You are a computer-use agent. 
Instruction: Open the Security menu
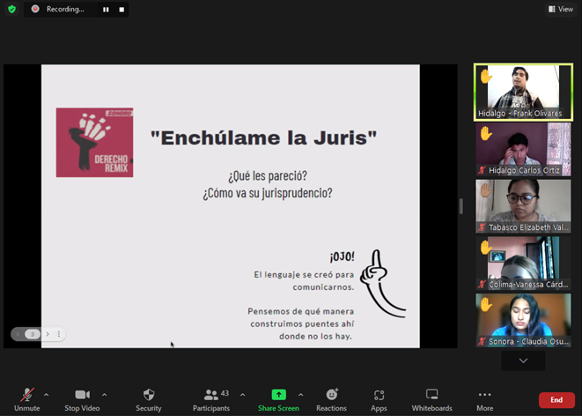point(149,399)
